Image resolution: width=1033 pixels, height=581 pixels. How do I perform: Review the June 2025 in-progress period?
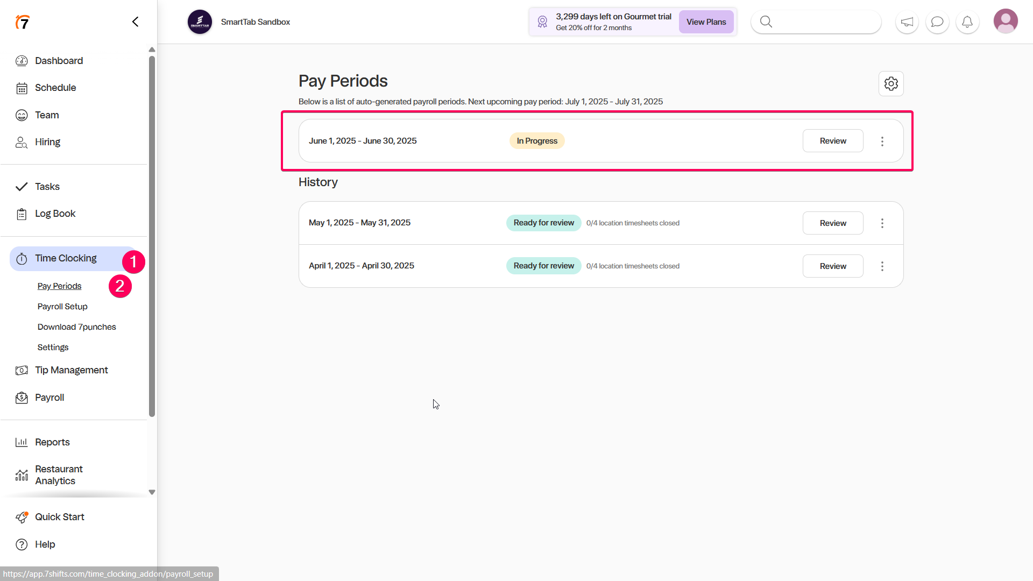[832, 141]
